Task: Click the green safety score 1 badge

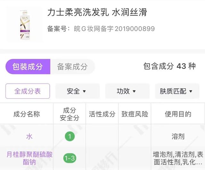Action: click(x=70, y=136)
